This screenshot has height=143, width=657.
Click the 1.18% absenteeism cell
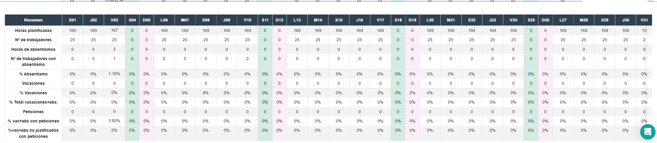114,74
